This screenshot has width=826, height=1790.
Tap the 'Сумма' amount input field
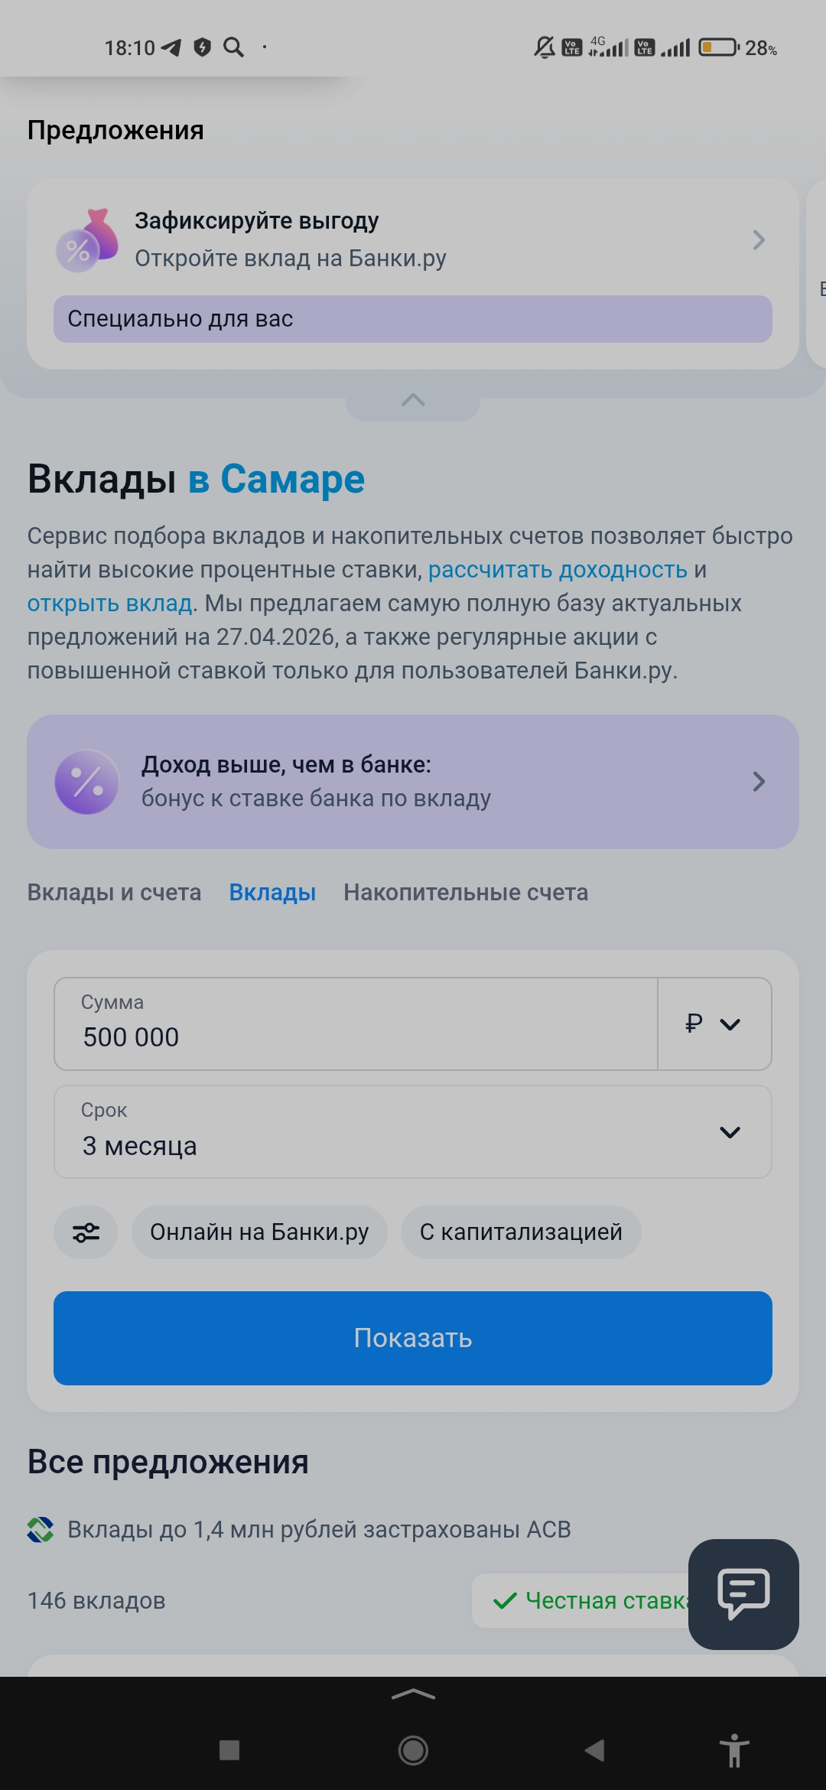point(356,1024)
